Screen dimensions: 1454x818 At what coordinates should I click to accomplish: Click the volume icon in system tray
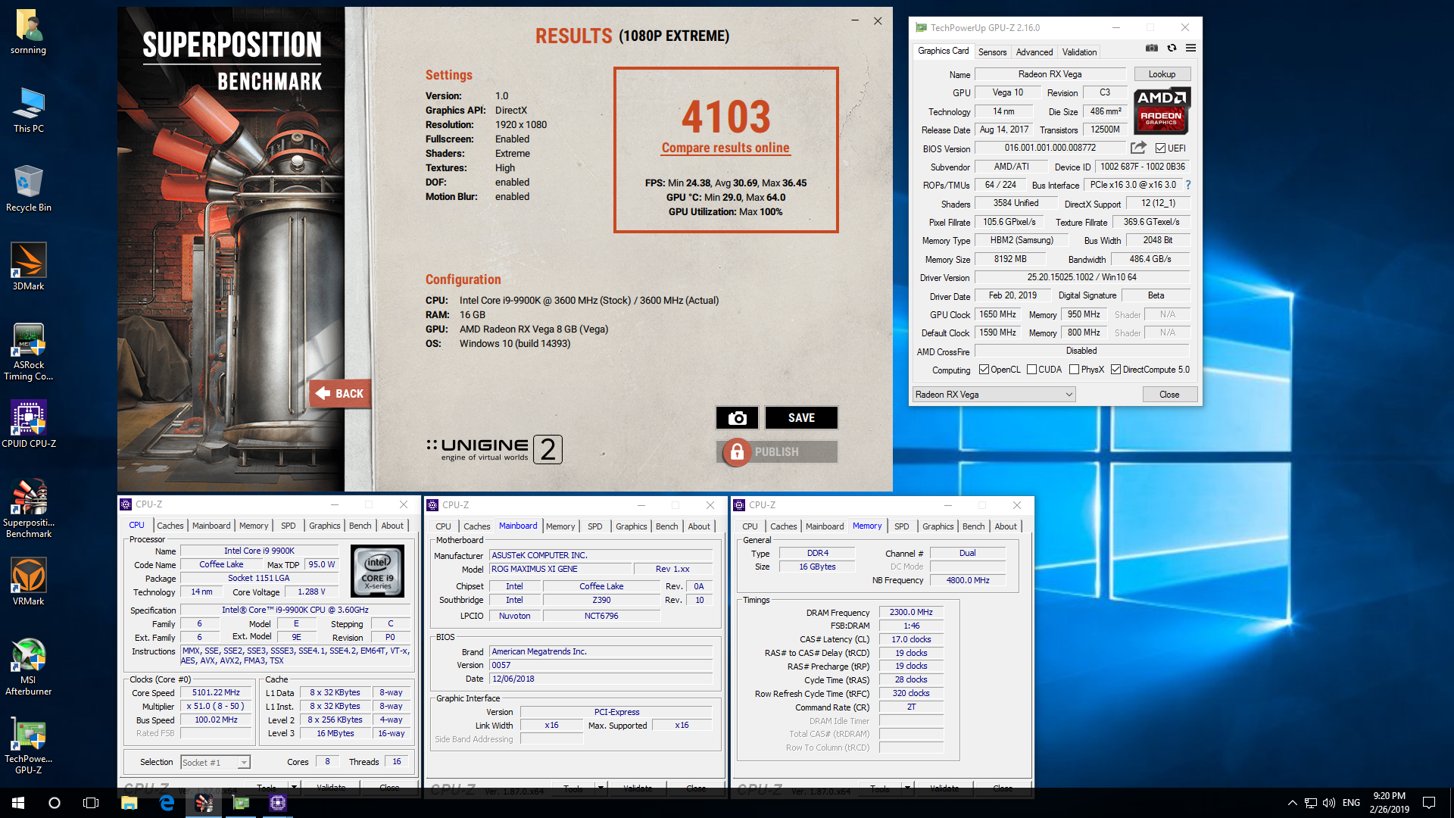[x=1329, y=803]
